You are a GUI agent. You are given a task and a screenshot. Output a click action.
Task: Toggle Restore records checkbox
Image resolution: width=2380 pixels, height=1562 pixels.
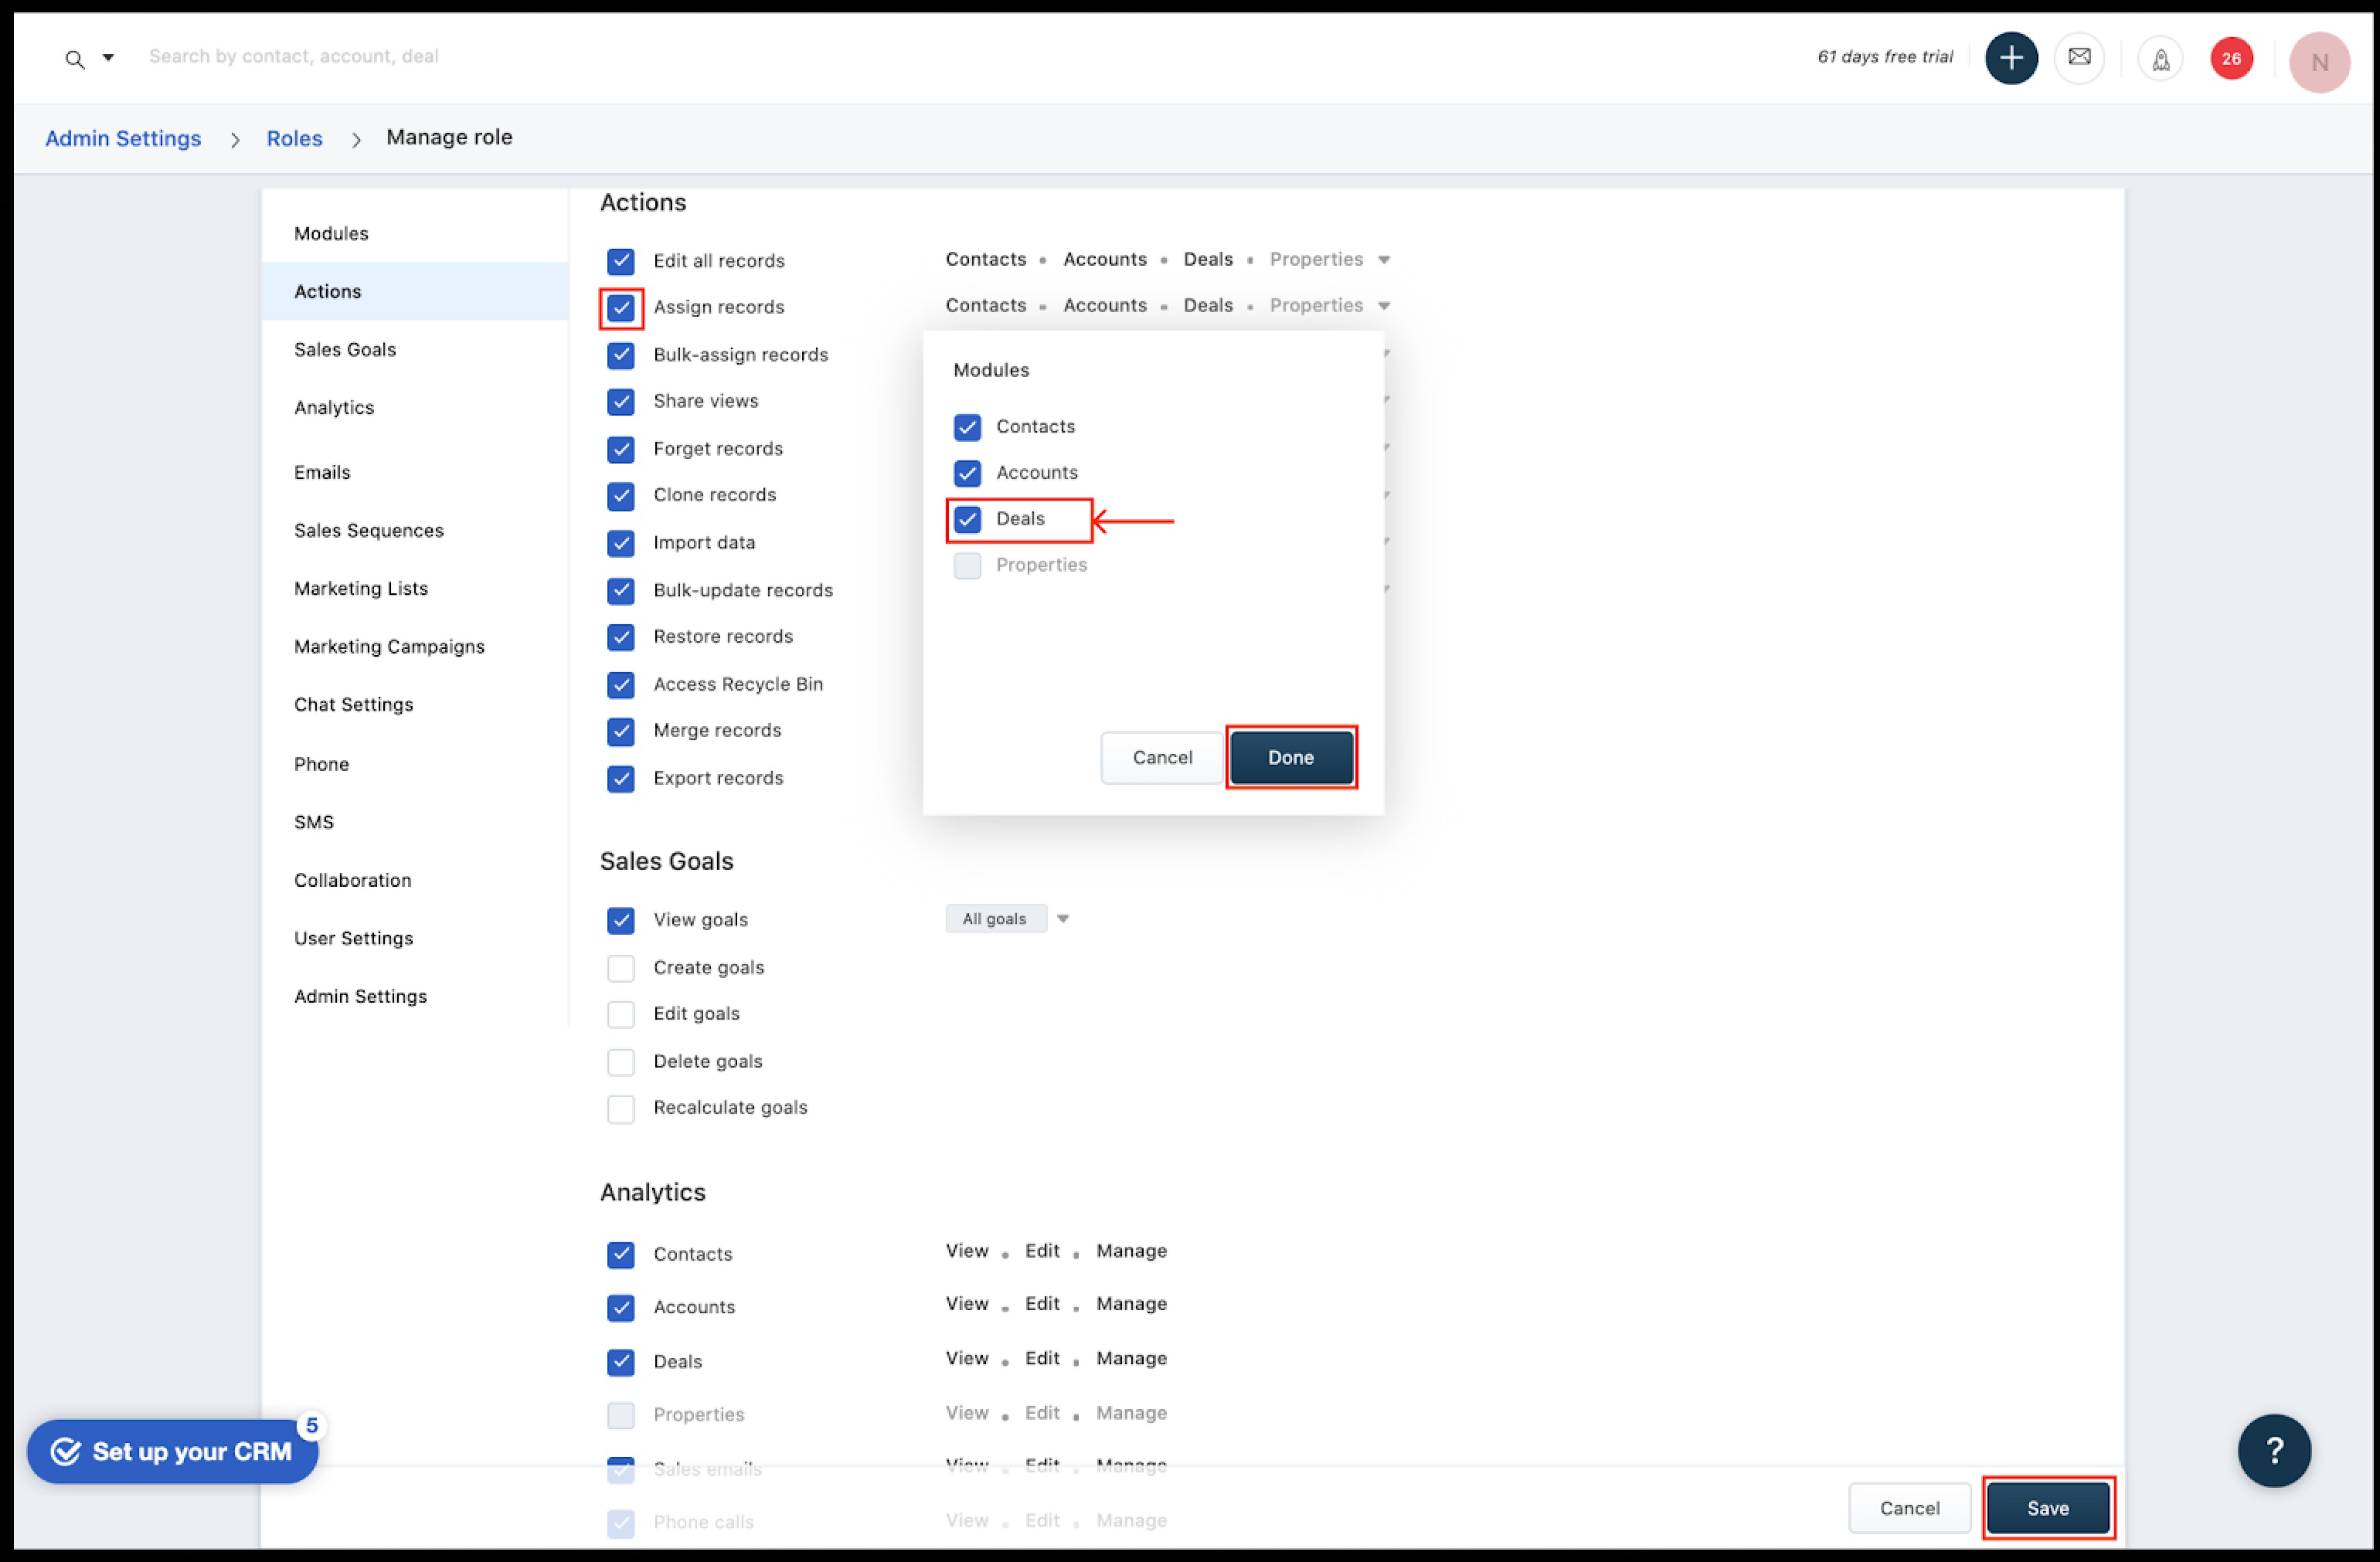620,637
